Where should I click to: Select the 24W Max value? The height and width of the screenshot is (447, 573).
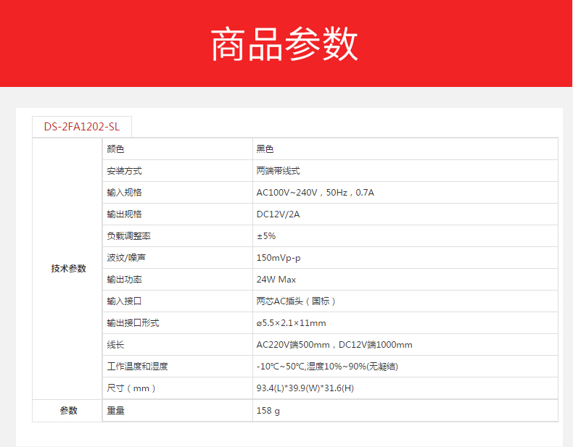pyautogui.click(x=276, y=280)
